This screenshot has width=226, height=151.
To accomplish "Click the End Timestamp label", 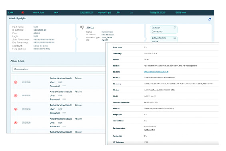I will [20, 43].
